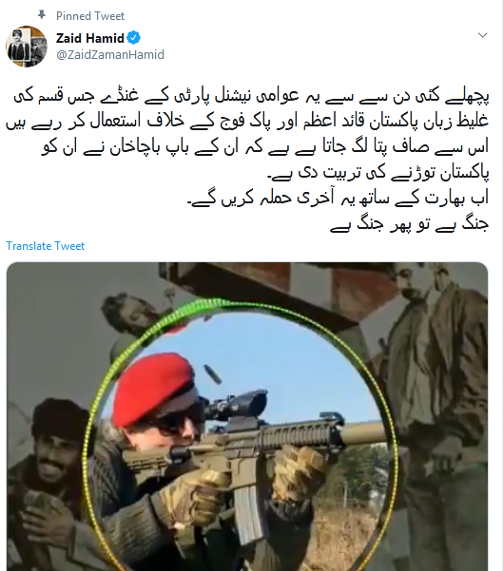
Task: Open the @ZaidZamanHamid handle
Action: (x=110, y=54)
